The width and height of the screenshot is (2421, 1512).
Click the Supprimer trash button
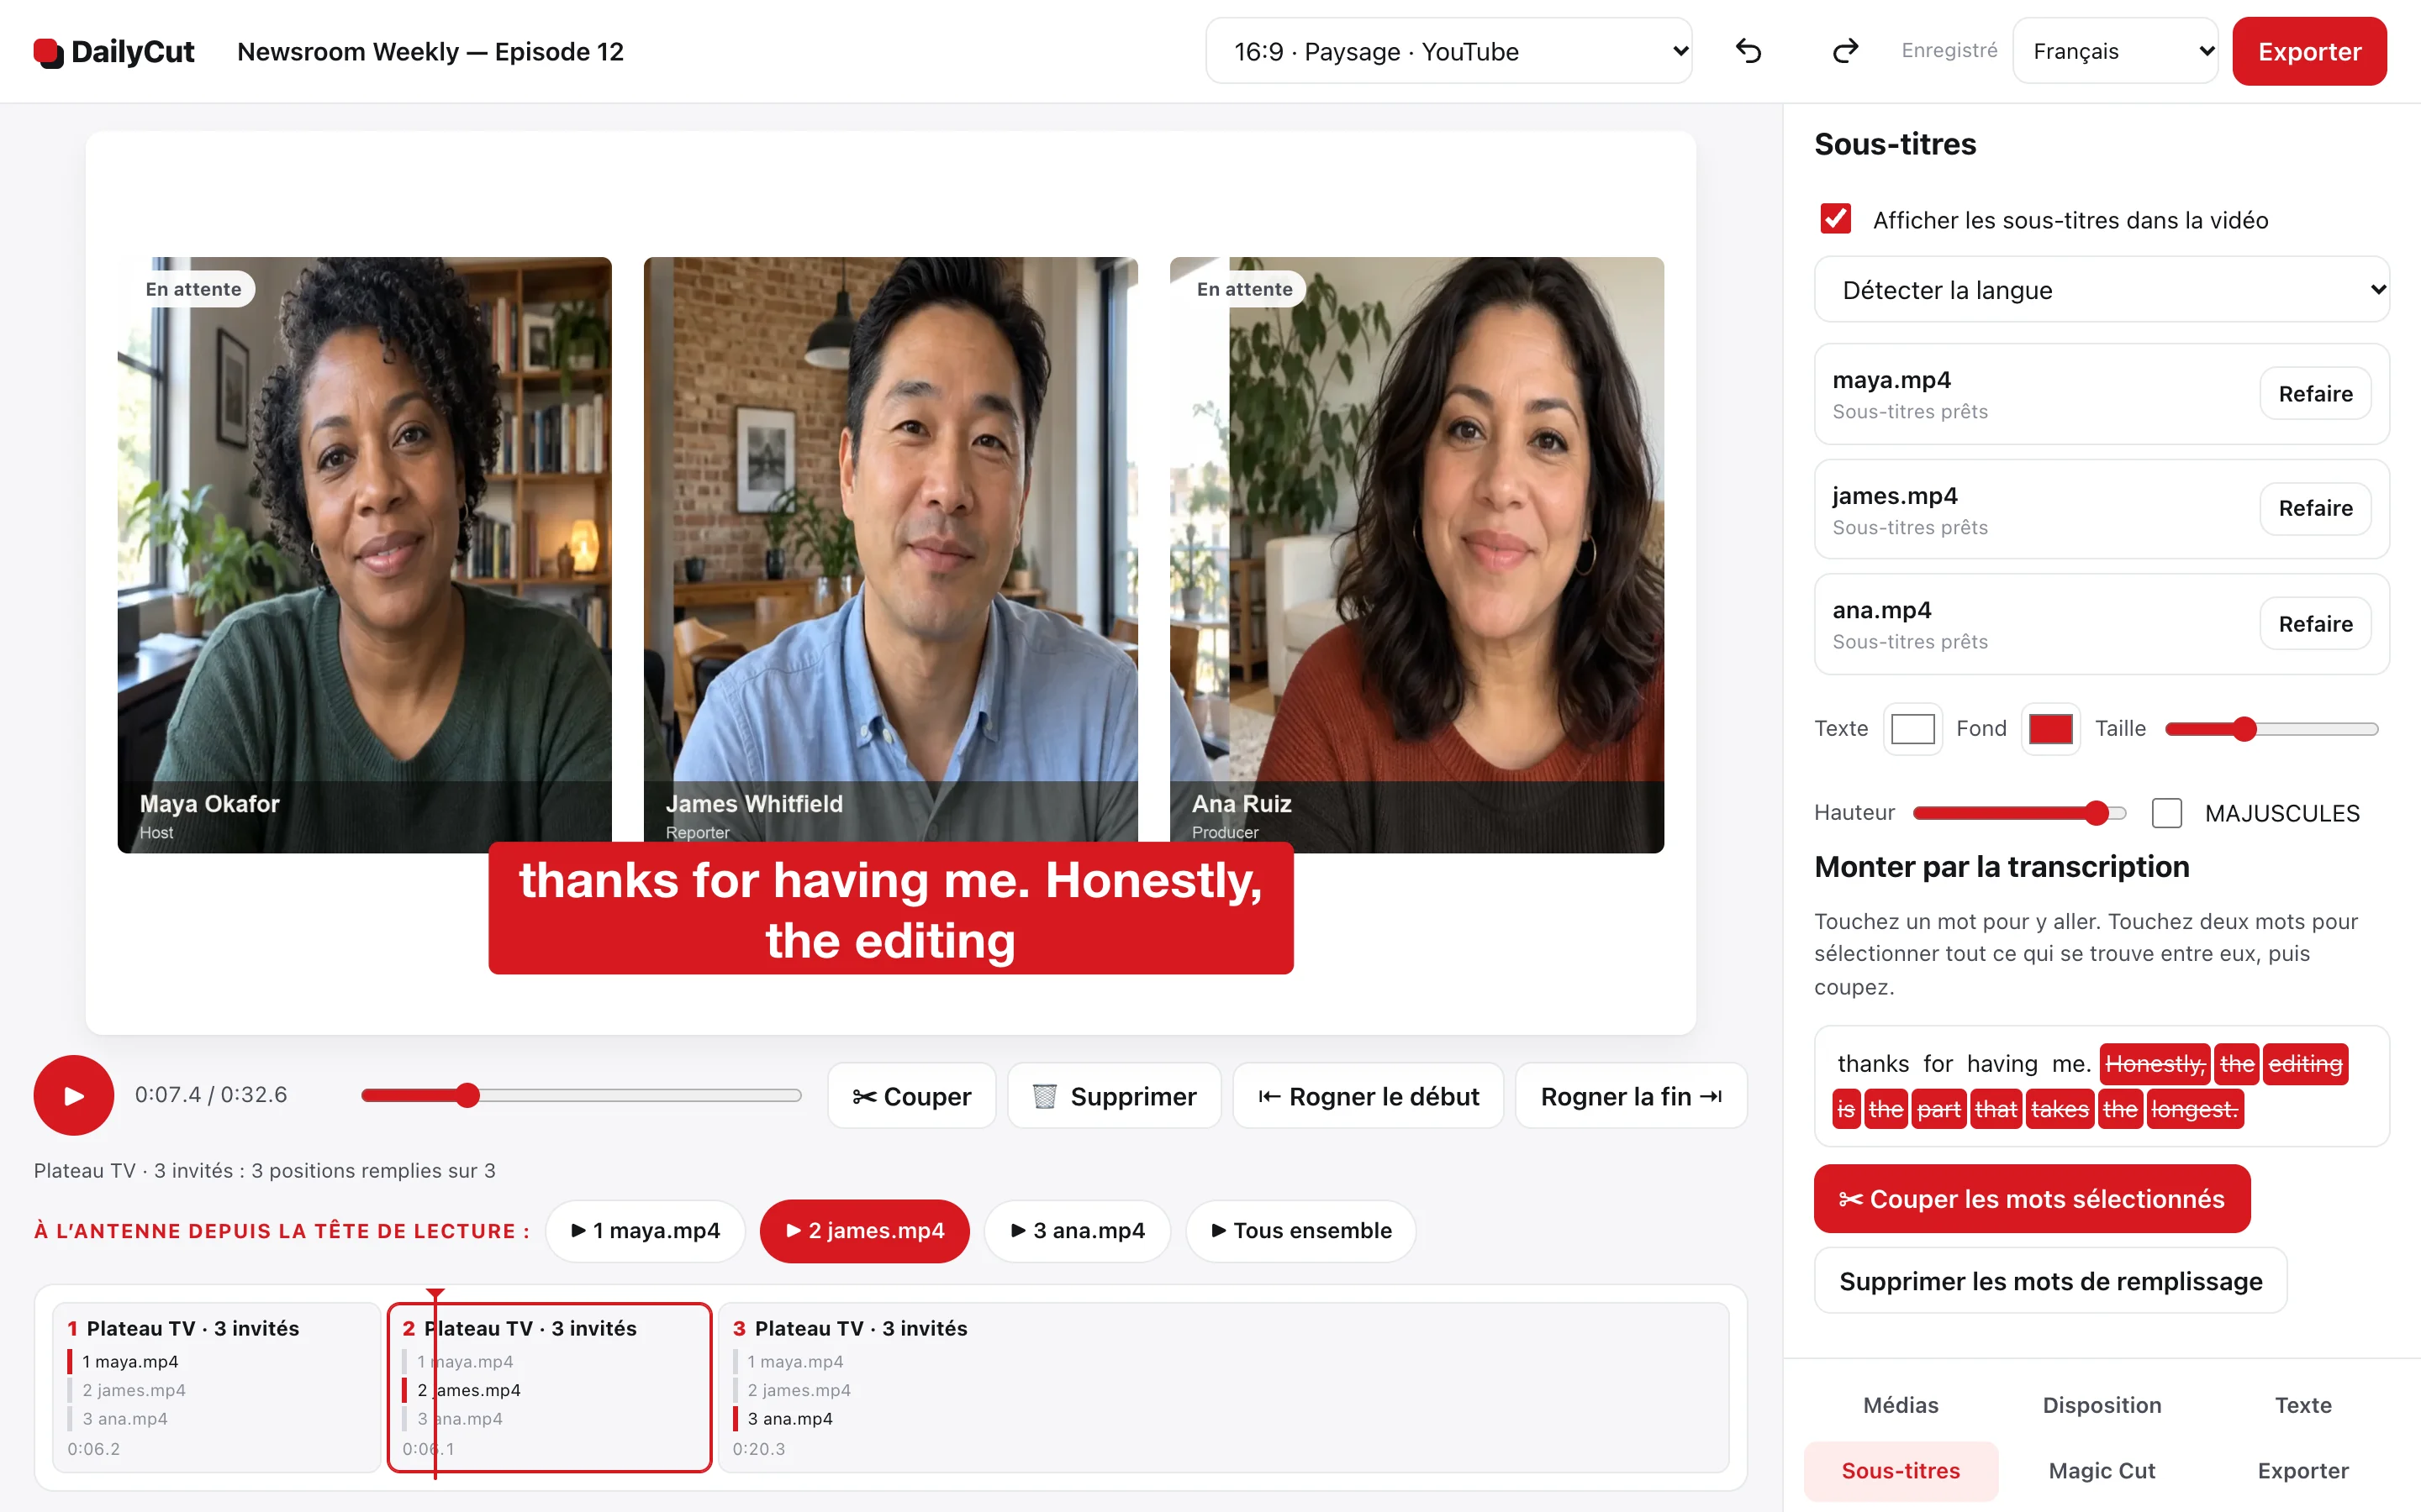click(x=1114, y=1096)
